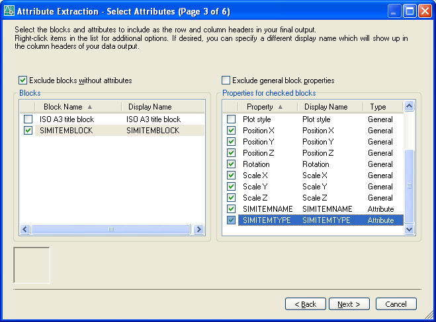Go to the previous page with Back
This screenshot has height=322, width=436.
(x=305, y=304)
